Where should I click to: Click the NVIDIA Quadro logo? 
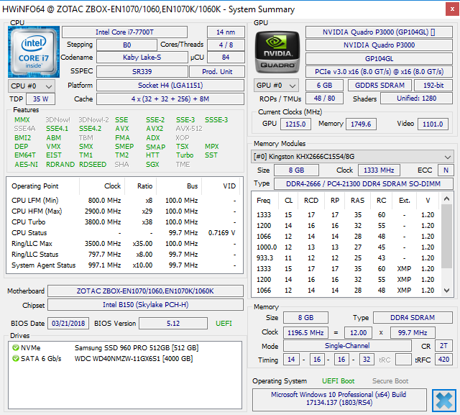point(277,52)
